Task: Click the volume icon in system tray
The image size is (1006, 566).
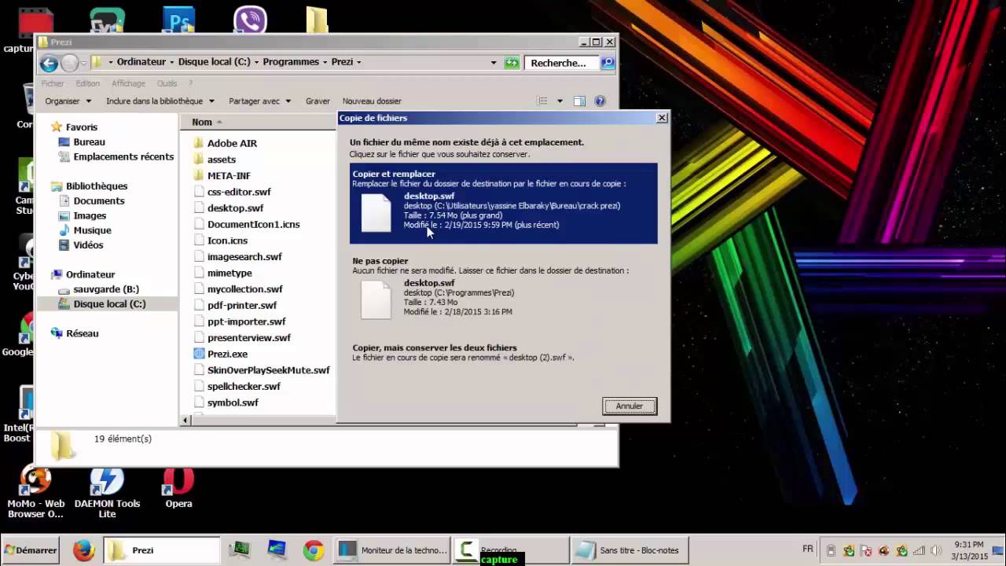Action: point(935,550)
